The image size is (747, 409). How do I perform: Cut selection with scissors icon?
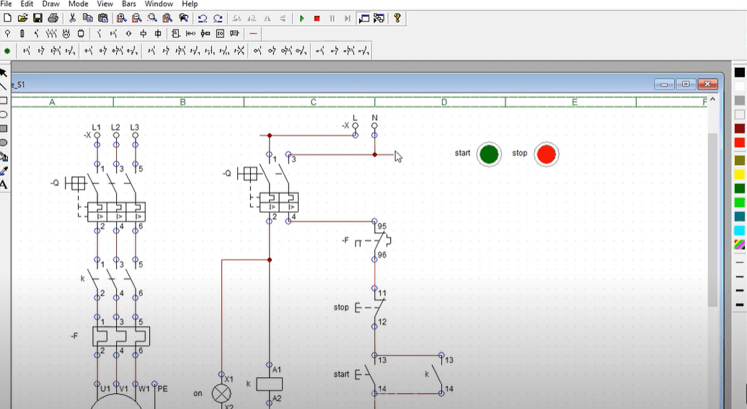72,18
